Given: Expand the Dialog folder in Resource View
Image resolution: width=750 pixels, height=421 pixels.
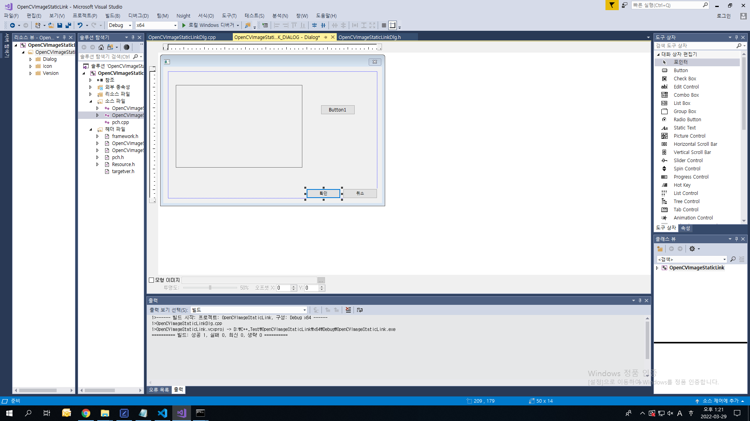Looking at the screenshot, I should pyautogui.click(x=30, y=59).
